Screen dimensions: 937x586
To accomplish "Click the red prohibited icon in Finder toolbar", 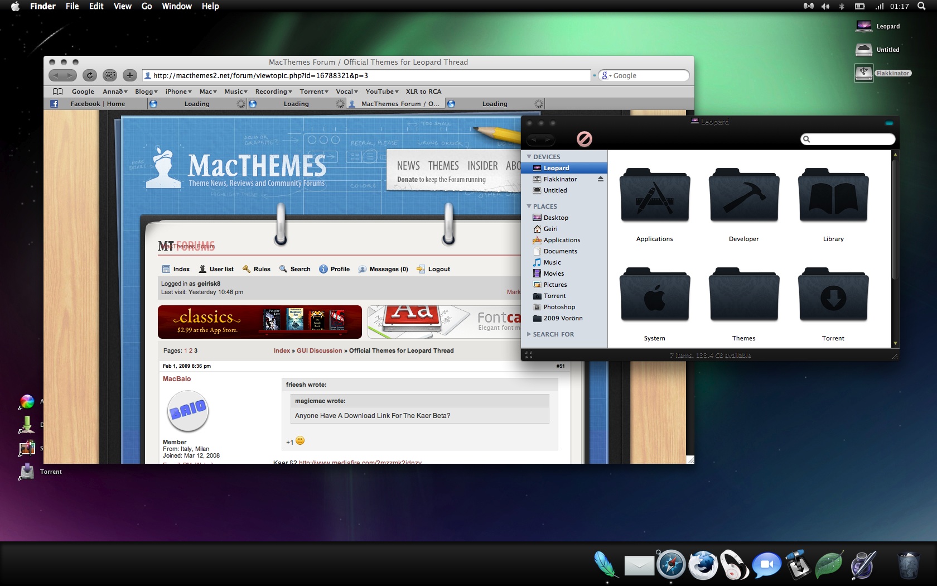I will 585,139.
